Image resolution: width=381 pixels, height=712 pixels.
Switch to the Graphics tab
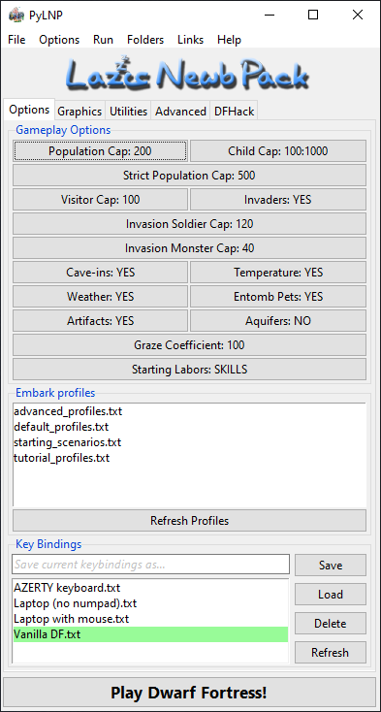[x=79, y=112]
